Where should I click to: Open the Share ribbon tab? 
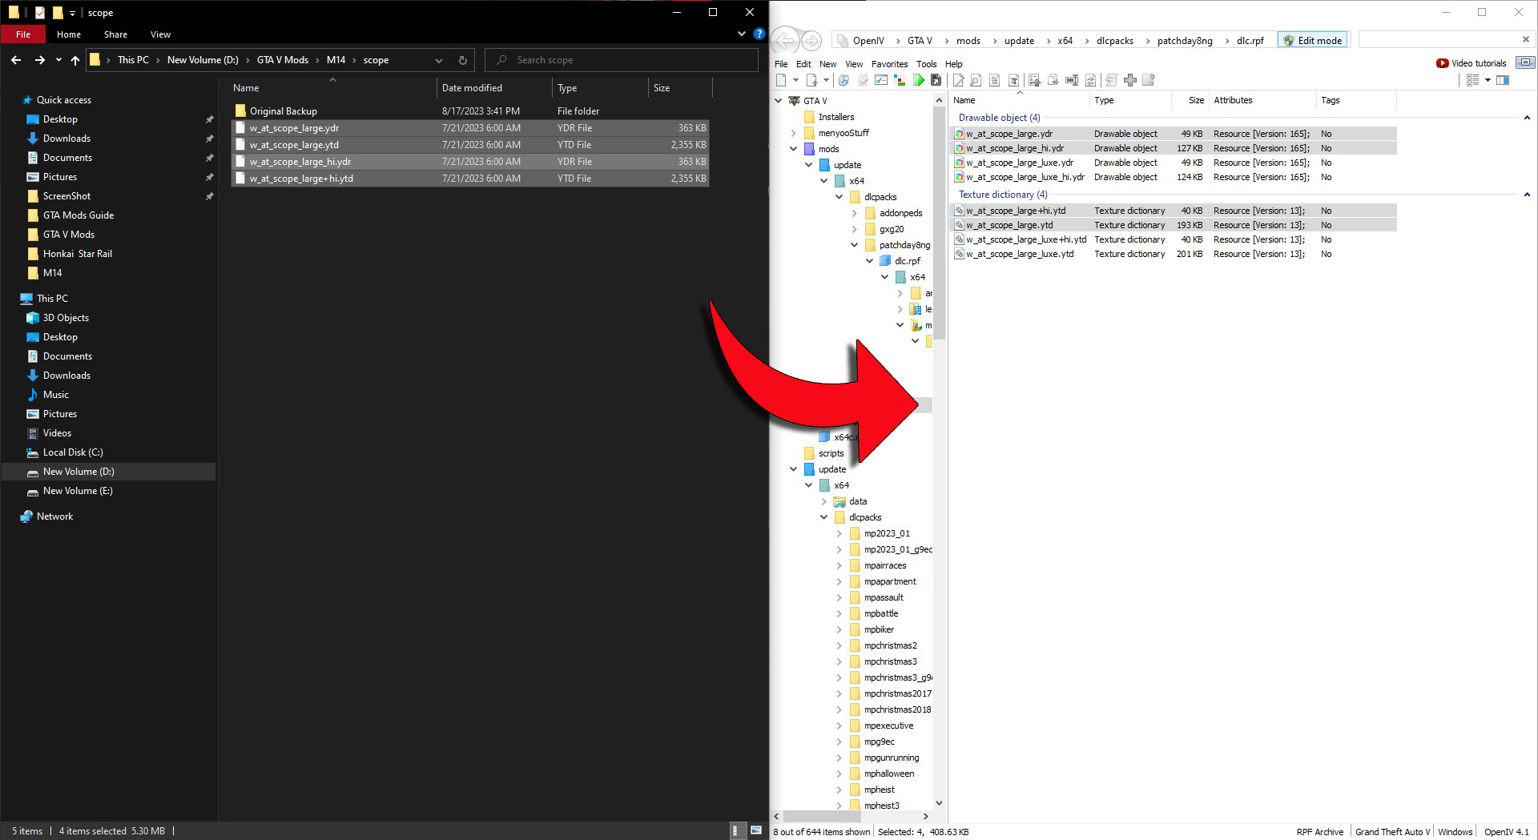click(x=115, y=34)
